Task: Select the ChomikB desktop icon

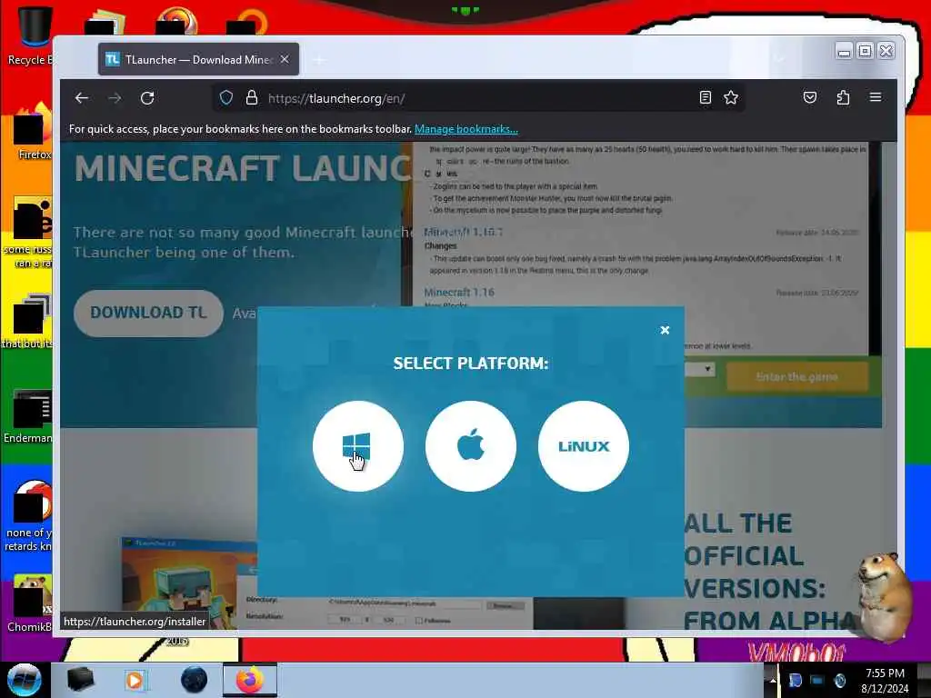Action: [x=30, y=603]
